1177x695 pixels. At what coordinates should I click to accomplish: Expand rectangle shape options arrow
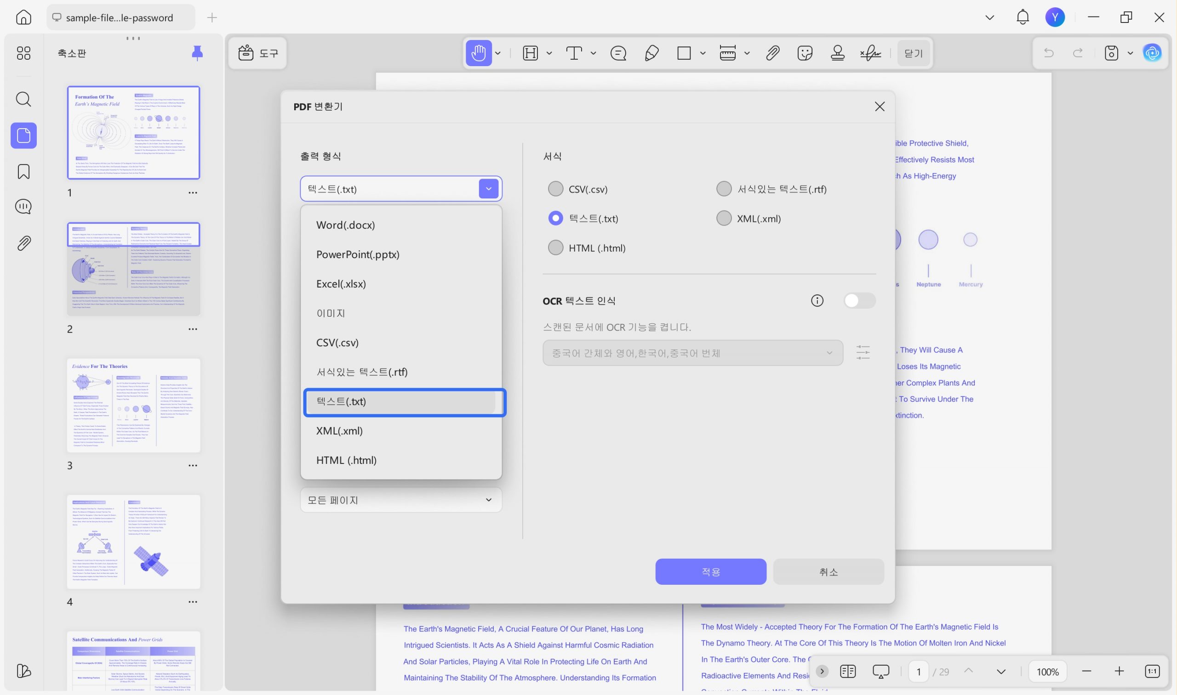[x=702, y=53]
